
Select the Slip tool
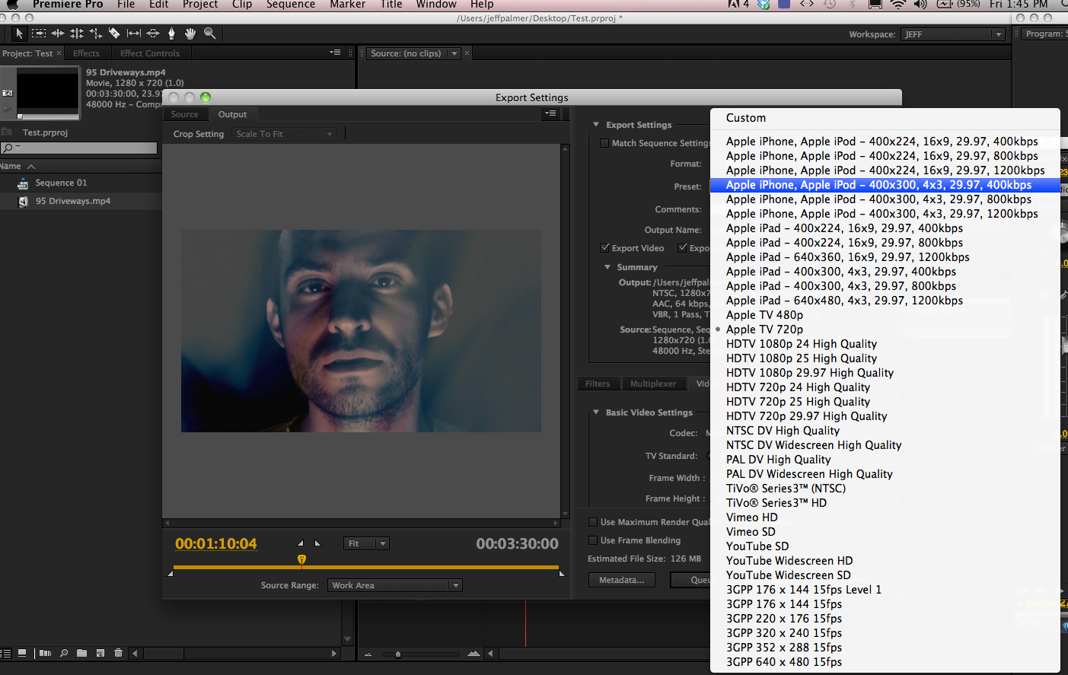click(134, 33)
